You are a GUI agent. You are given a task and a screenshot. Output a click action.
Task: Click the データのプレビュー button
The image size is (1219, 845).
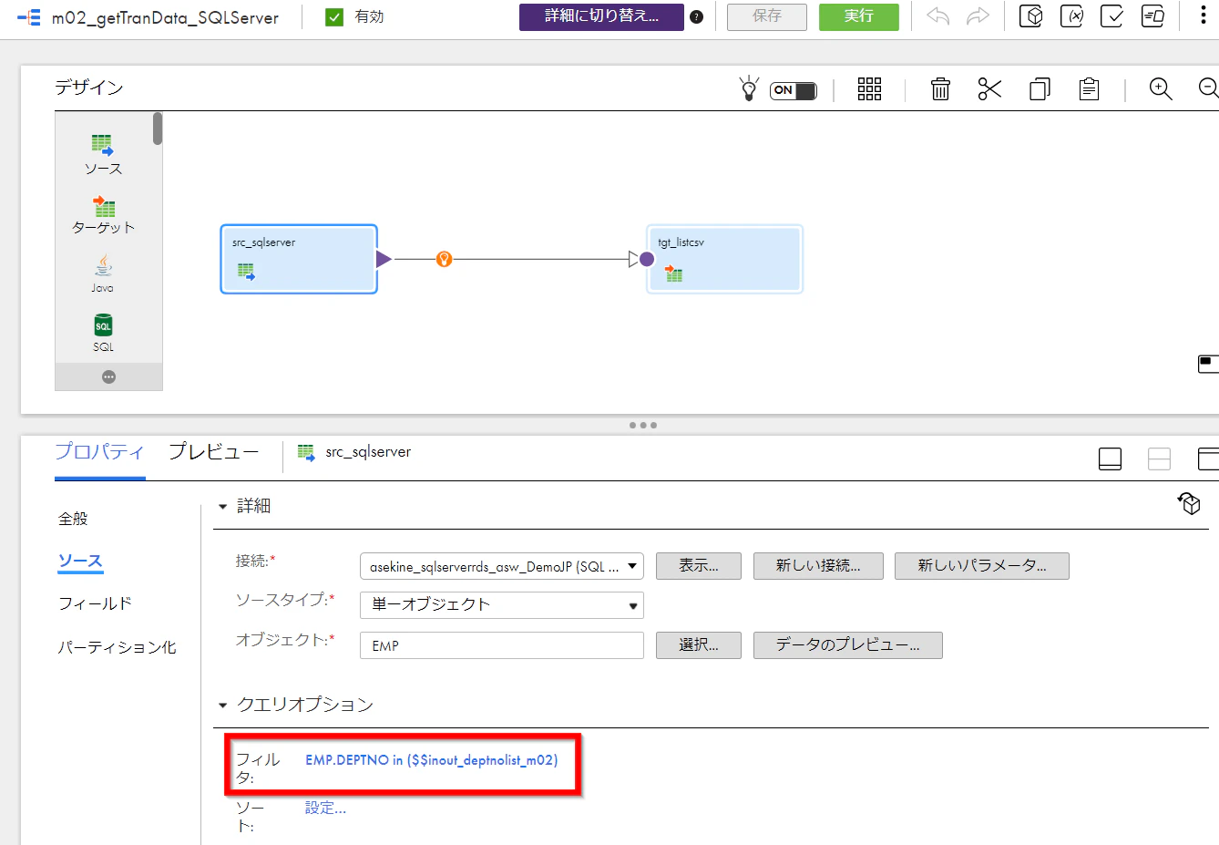coord(847,645)
